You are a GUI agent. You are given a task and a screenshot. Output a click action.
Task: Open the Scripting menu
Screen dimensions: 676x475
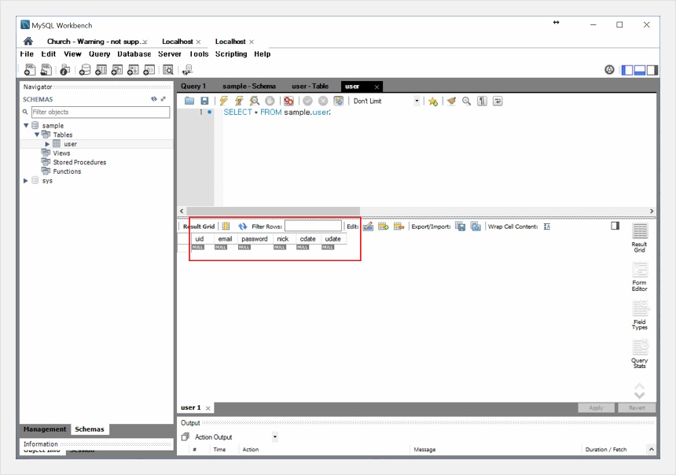[231, 54]
